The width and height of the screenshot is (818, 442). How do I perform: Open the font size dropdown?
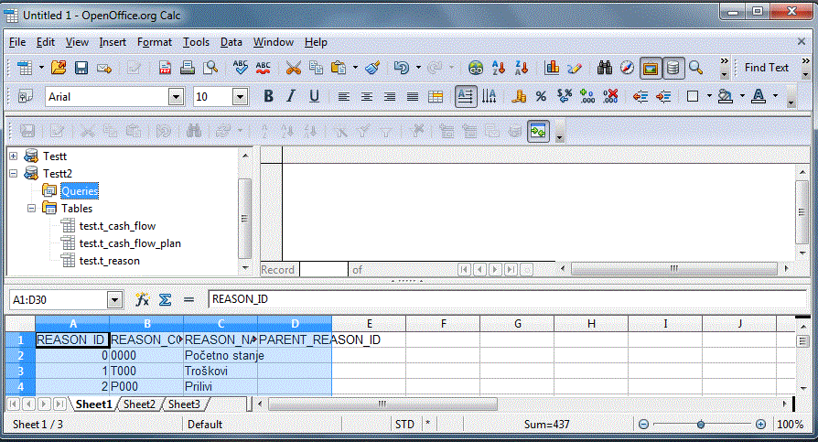[x=241, y=96]
